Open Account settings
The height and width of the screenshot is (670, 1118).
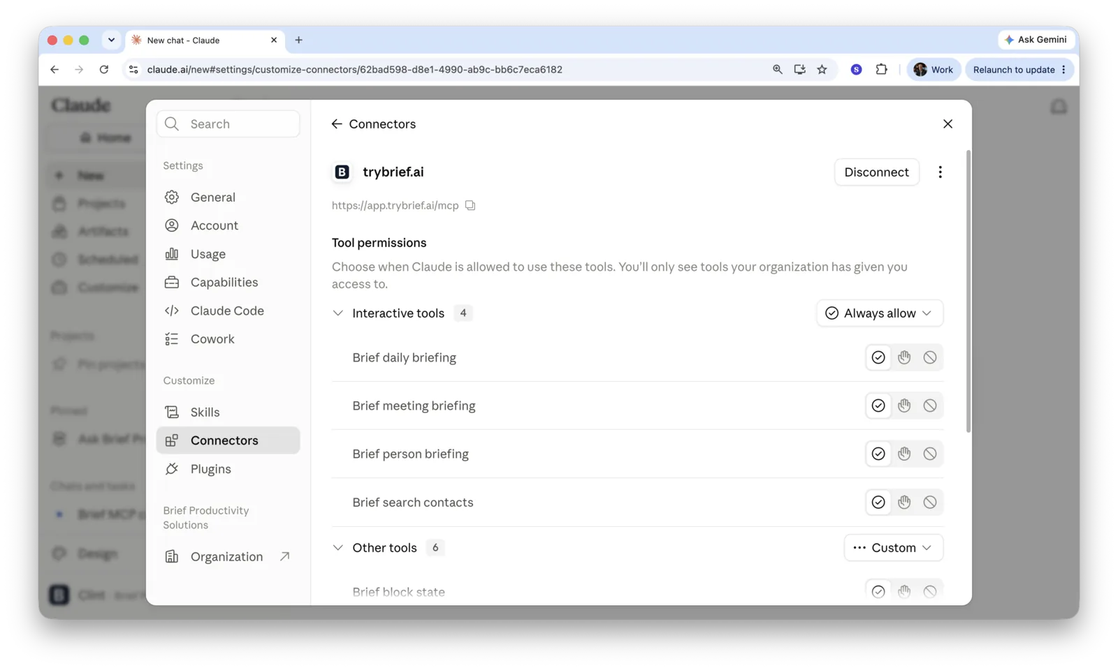[x=228, y=226]
